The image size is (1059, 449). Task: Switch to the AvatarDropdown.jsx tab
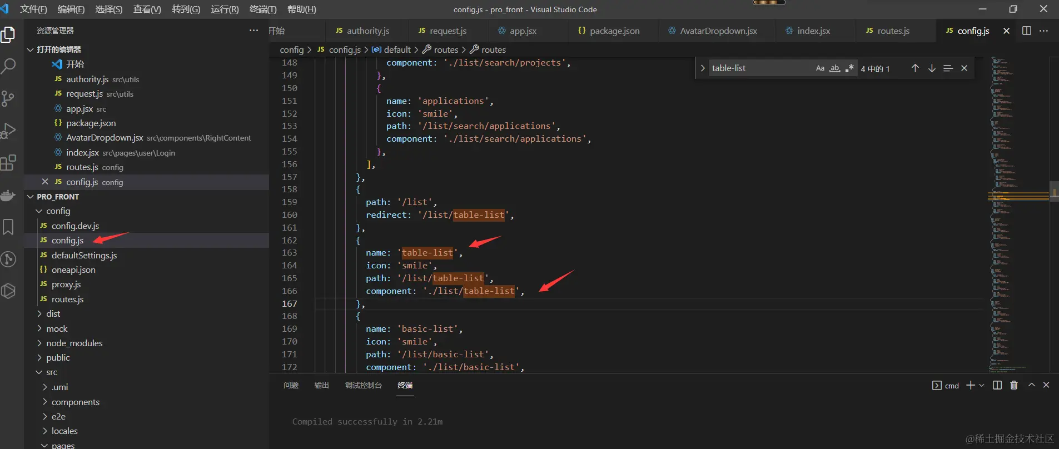[x=718, y=31]
